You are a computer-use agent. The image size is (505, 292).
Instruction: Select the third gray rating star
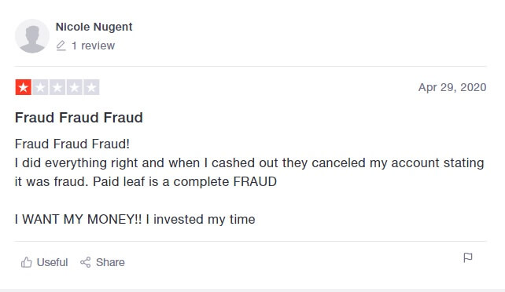pyautogui.click(x=57, y=87)
